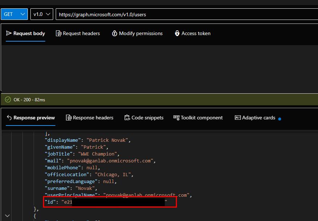Click the blue dot beside Adaptive cards
318x221 pixels.
[280, 118]
